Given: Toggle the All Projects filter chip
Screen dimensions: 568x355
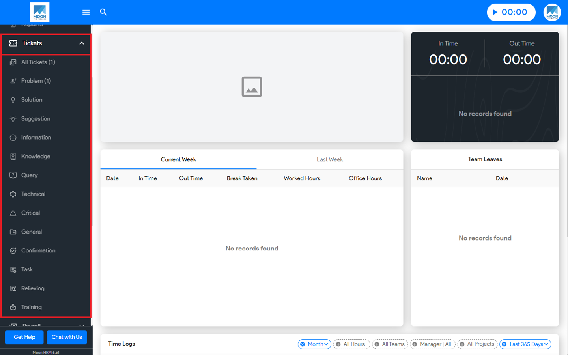Looking at the screenshot, I should pyautogui.click(x=477, y=344).
